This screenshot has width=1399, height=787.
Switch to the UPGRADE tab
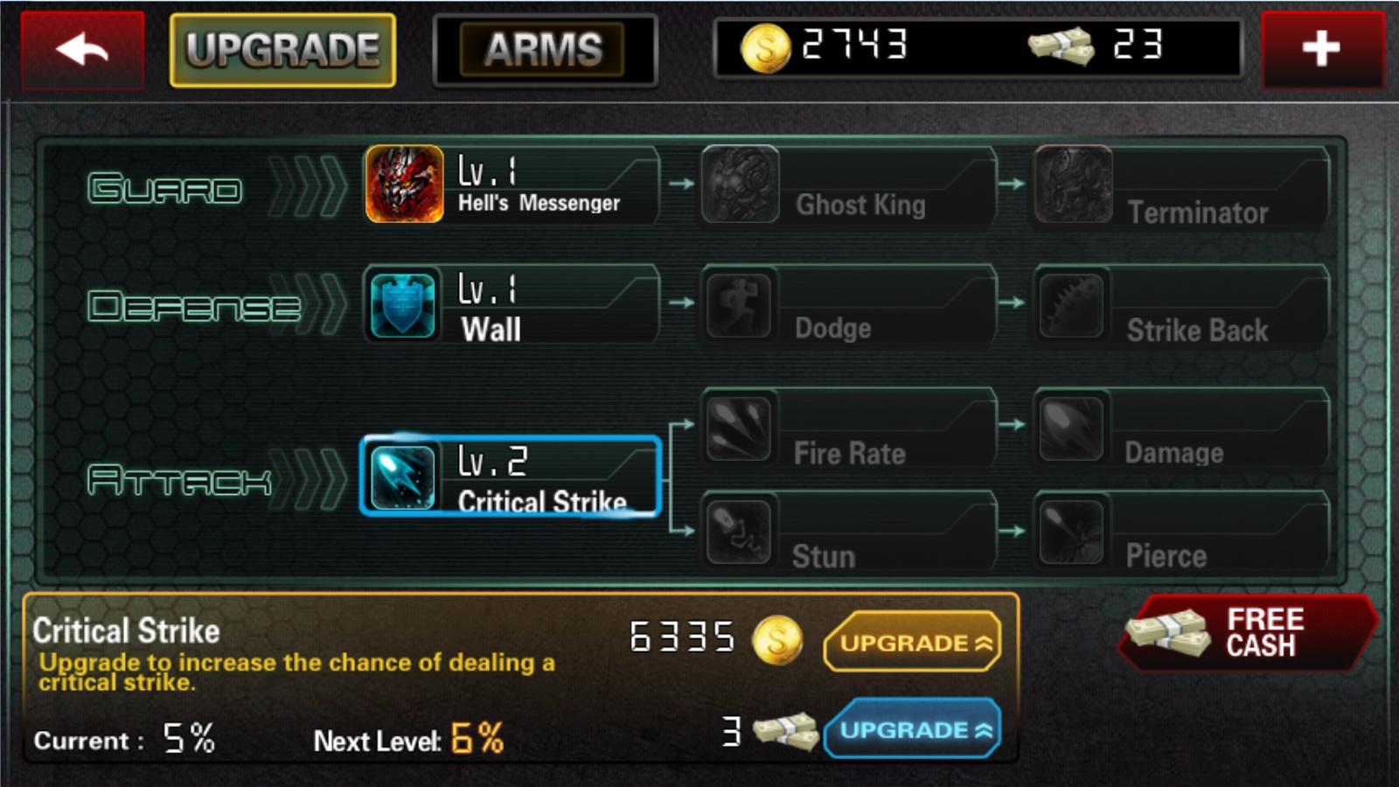click(x=282, y=50)
